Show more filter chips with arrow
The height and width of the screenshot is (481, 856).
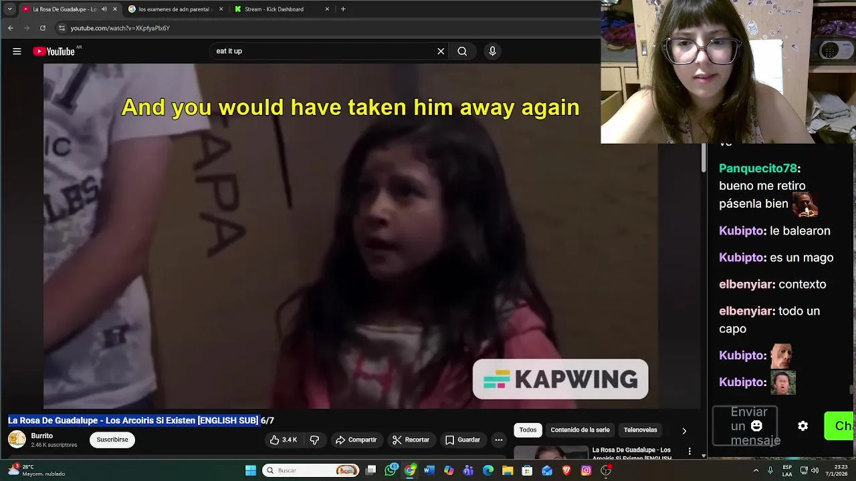pyautogui.click(x=684, y=431)
